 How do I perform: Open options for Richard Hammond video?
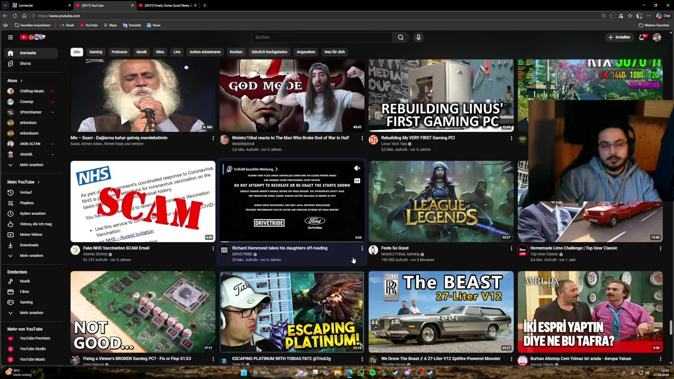coord(362,248)
